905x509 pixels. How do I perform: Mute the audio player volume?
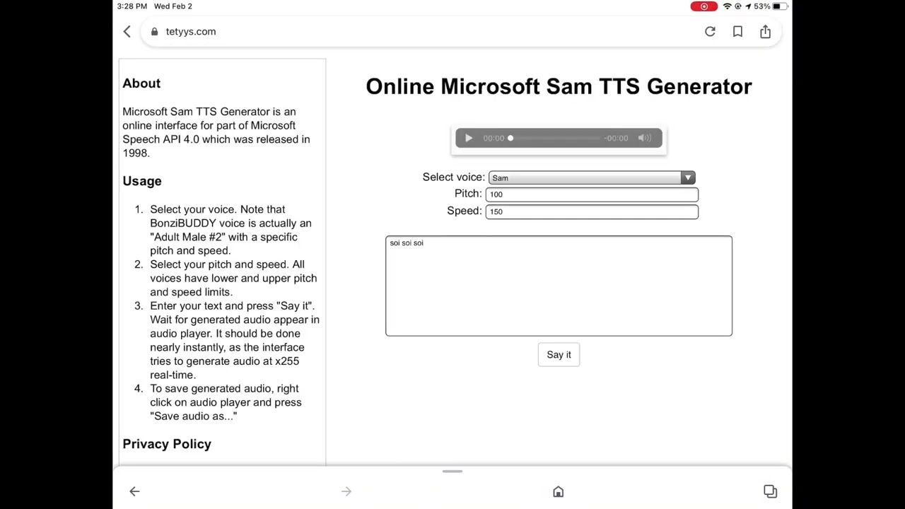coord(644,139)
